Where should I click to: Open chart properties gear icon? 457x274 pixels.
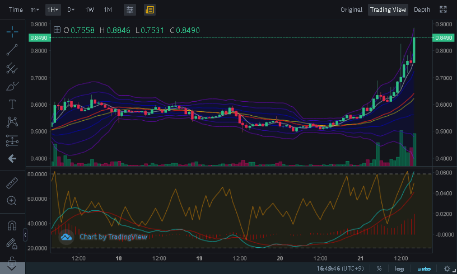[447, 269]
